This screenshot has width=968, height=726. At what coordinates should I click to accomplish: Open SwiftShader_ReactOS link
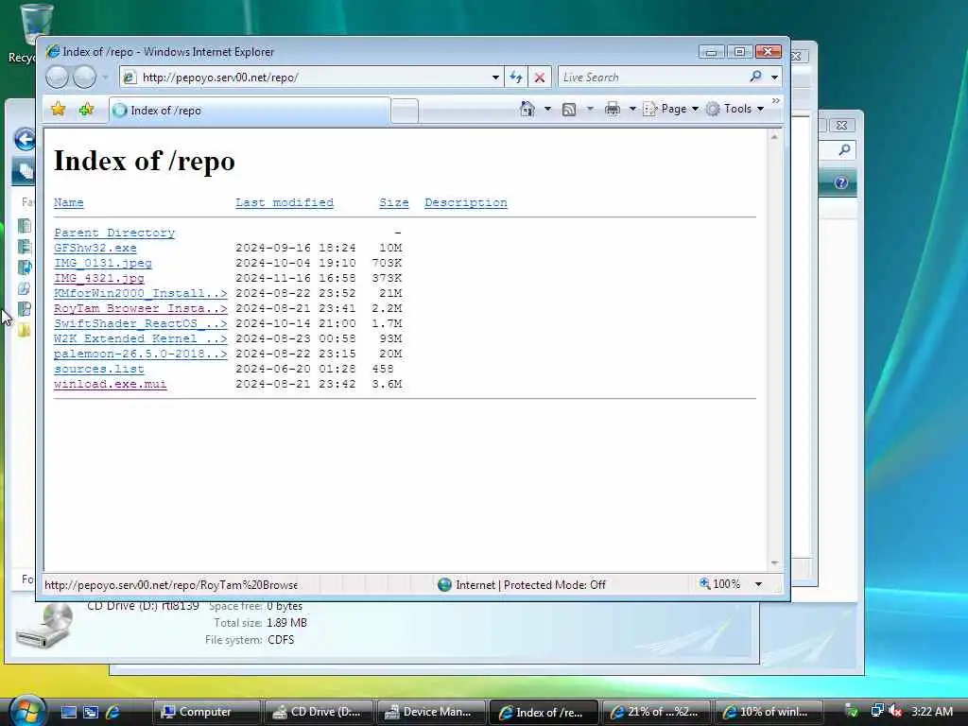140,323
